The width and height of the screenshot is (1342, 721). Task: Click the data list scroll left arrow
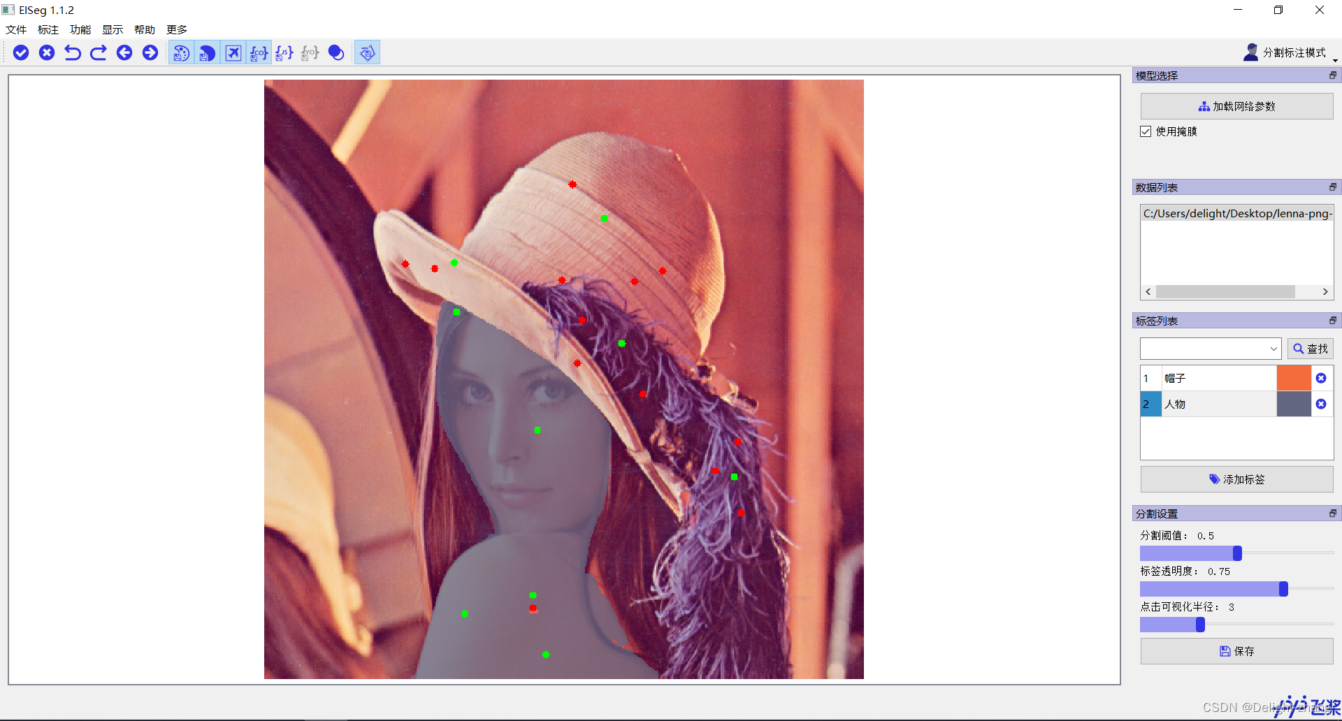tap(1148, 291)
